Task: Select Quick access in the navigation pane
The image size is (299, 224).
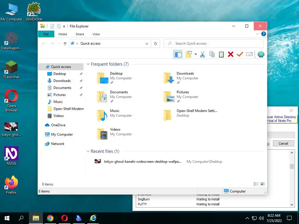Action: (61, 67)
